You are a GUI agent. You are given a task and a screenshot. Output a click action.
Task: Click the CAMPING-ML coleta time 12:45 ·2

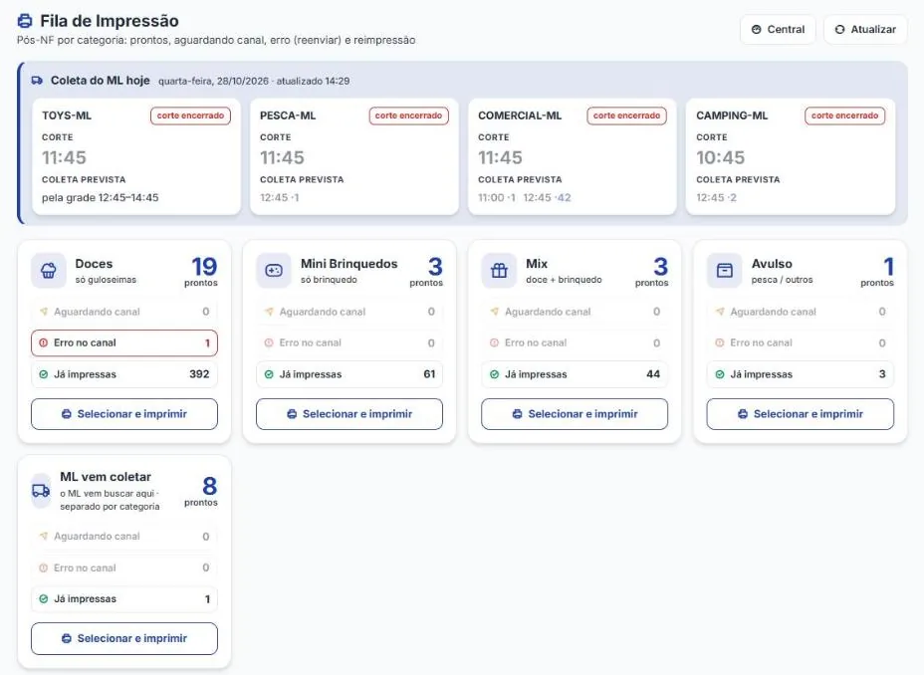pyautogui.click(x=716, y=197)
